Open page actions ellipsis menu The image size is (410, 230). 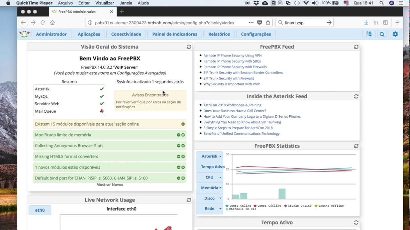(x=251, y=23)
